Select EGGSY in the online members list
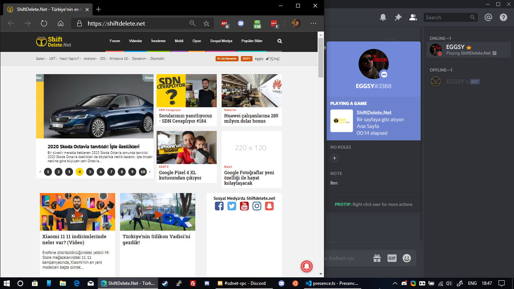The width and height of the screenshot is (514, 289). click(x=469, y=50)
